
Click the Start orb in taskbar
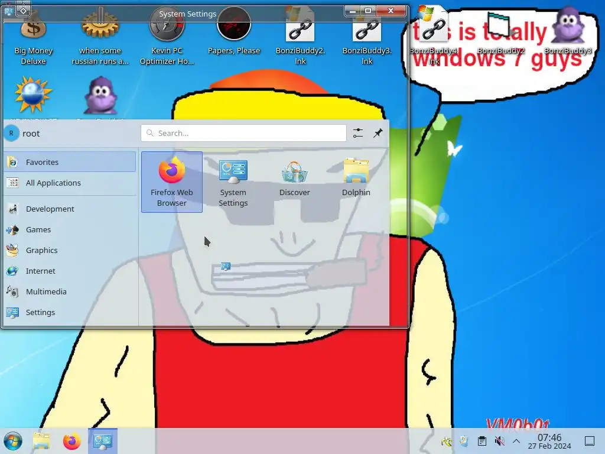coord(13,441)
